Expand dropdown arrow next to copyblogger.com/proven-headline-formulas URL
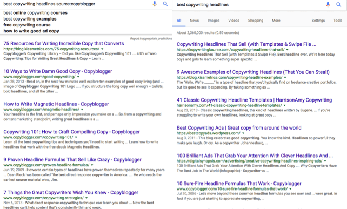The height and width of the screenshot is (209, 347). coord(92,165)
